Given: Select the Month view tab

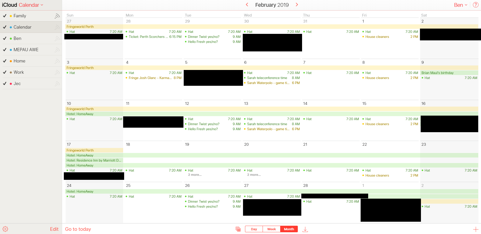Looking at the screenshot, I should coord(289,229).
